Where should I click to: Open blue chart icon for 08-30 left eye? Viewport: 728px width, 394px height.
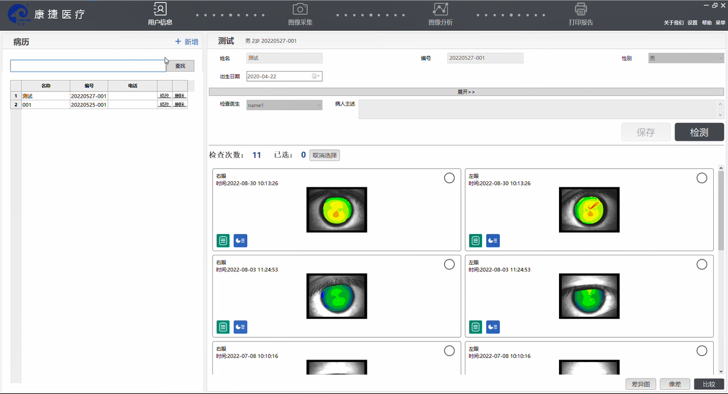[493, 240]
